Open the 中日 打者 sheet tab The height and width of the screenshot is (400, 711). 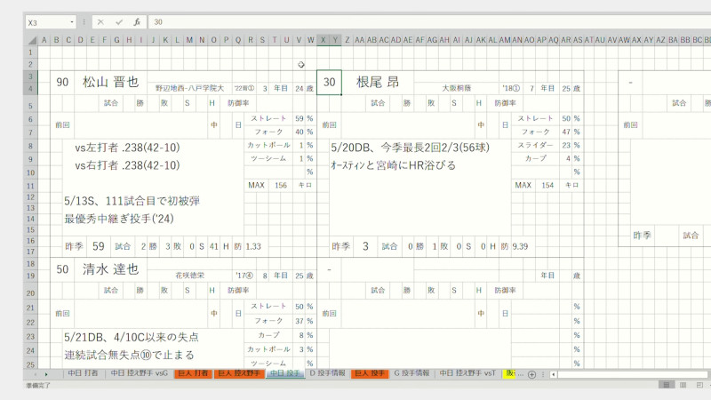tap(84, 374)
